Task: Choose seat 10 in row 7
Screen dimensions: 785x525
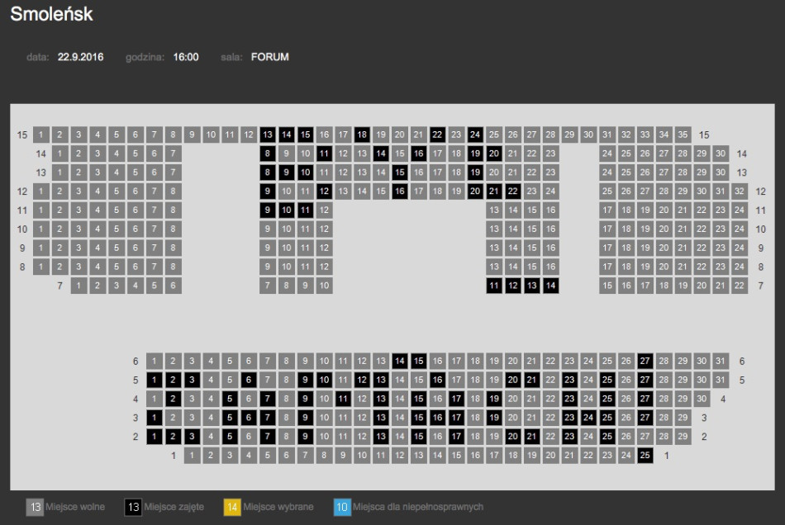Action: click(324, 286)
